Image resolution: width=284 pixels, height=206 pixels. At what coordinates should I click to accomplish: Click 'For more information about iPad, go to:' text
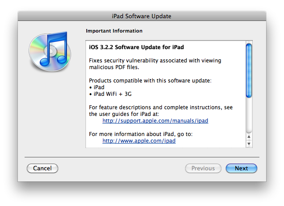pyautogui.click(x=141, y=134)
